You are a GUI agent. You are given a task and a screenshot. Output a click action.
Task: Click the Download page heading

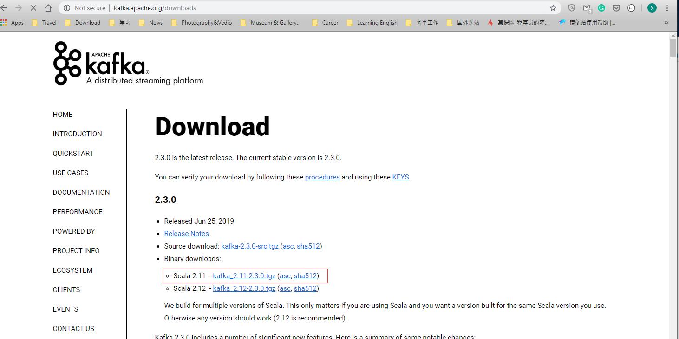point(212,127)
